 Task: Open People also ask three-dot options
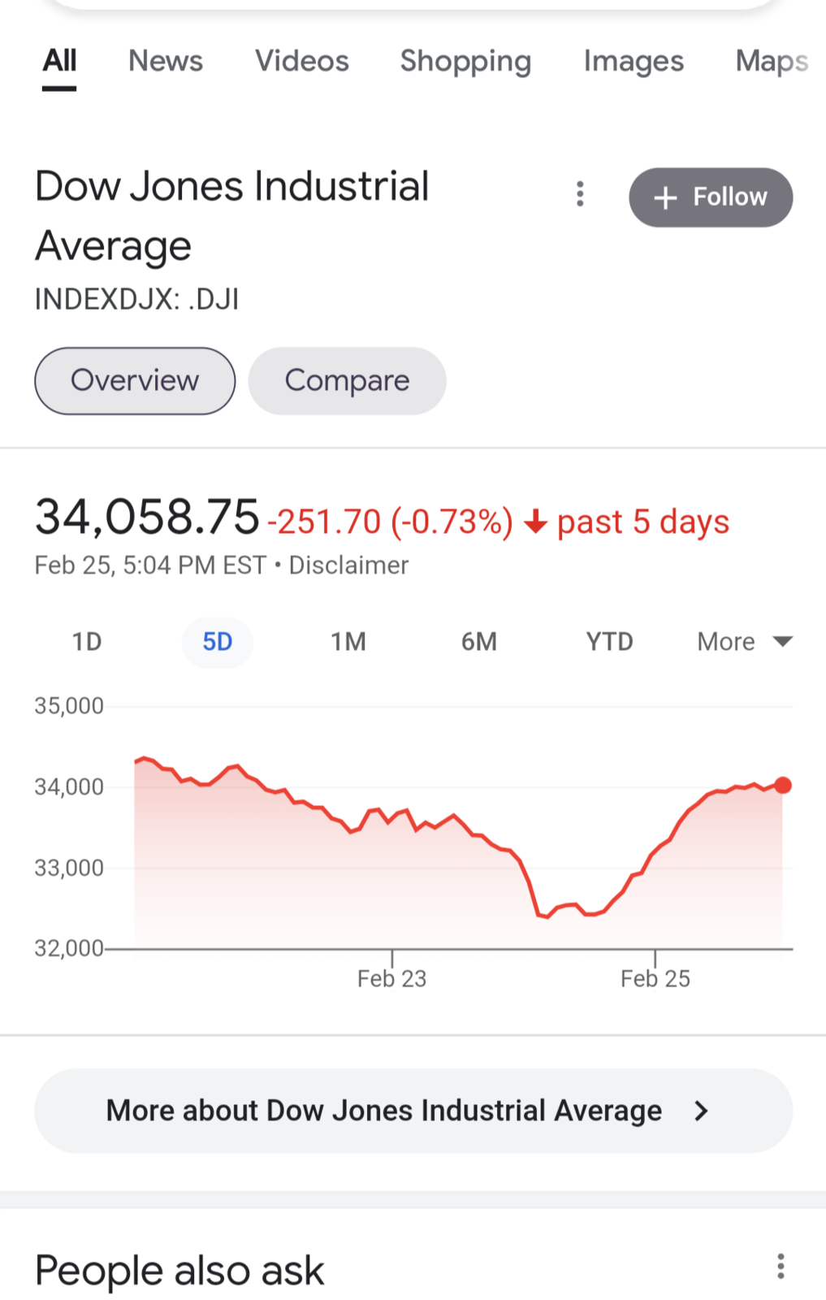coord(781,1266)
